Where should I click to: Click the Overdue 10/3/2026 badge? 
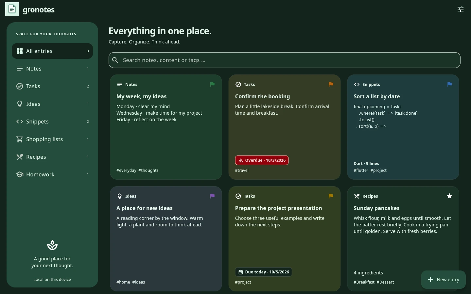(262, 160)
